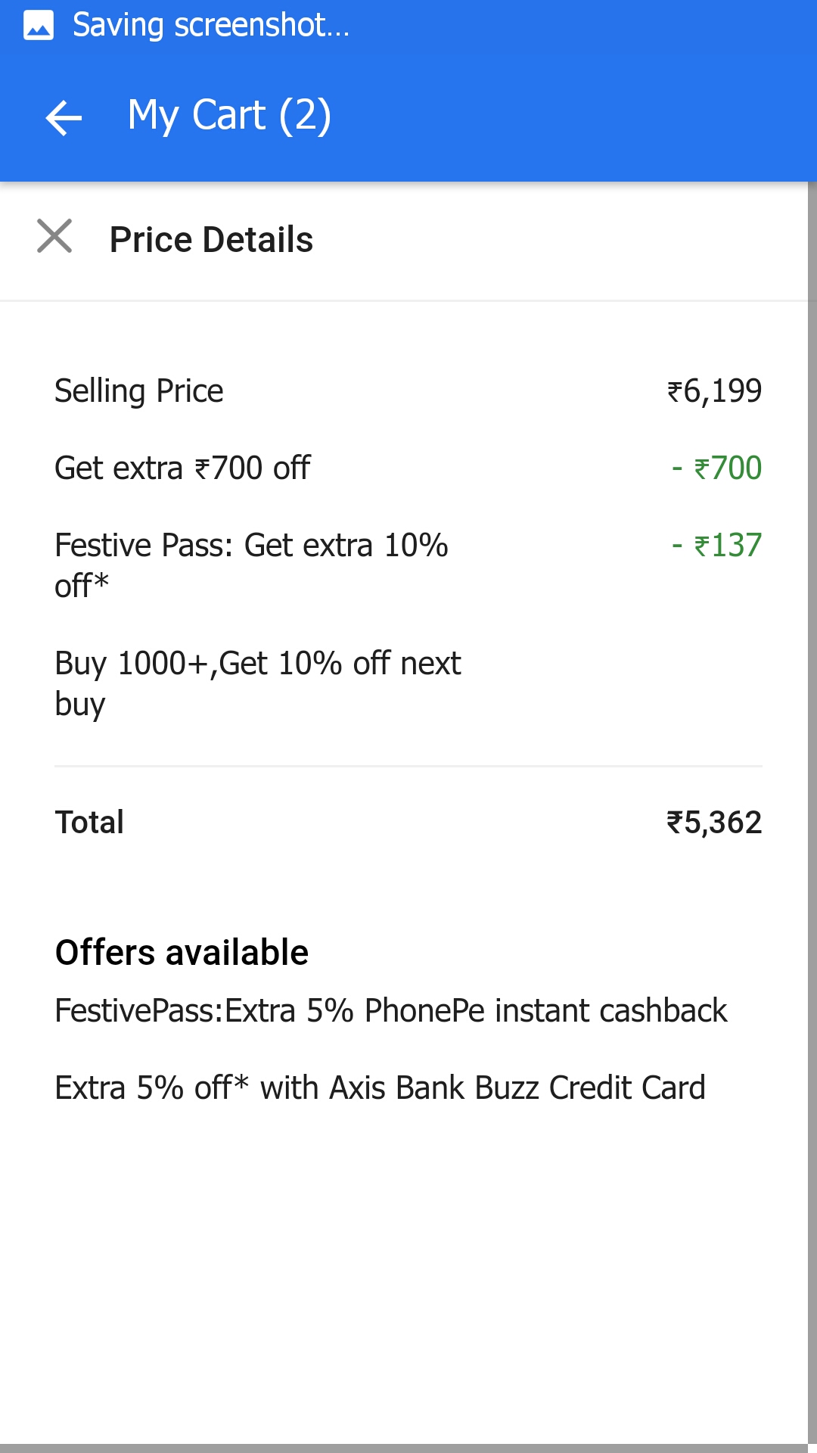Screen dimensions: 817x1453
Task: Tap the Total label
Action: [x=89, y=823]
